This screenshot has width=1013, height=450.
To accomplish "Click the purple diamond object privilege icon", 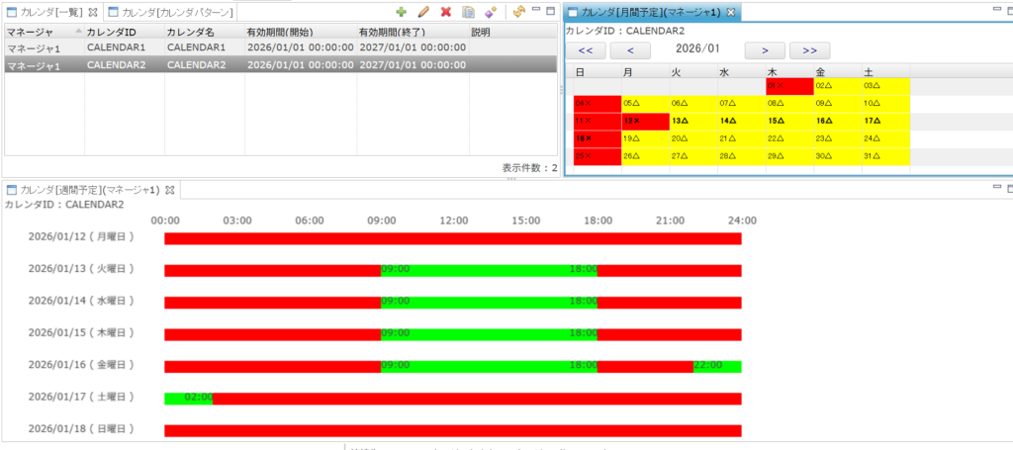I will [x=490, y=12].
